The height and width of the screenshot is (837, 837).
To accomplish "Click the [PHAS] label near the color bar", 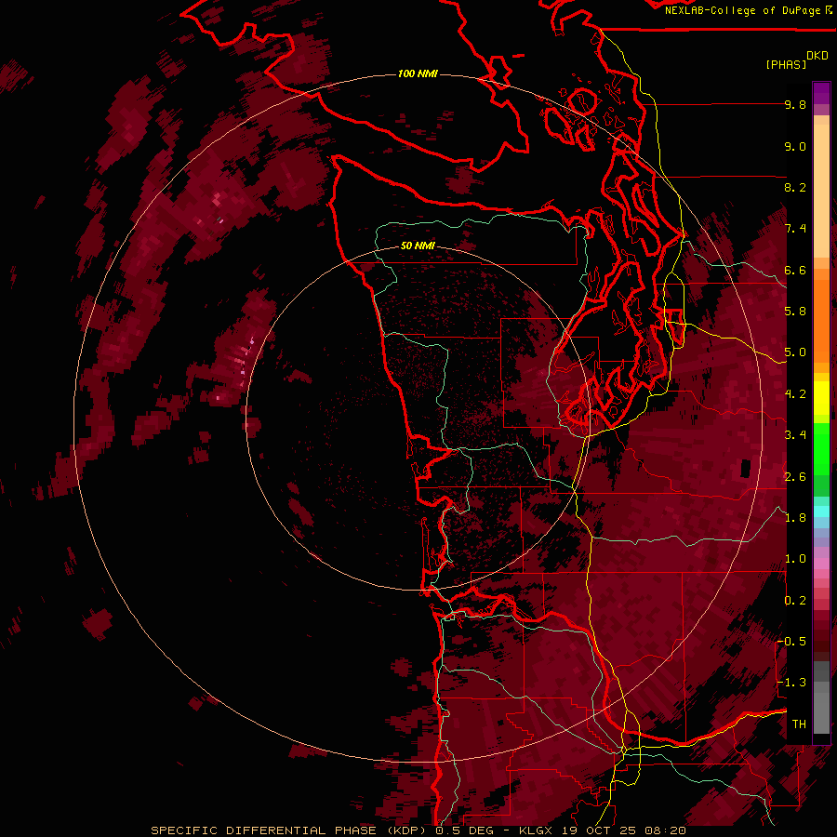I will [x=786, y=64].
